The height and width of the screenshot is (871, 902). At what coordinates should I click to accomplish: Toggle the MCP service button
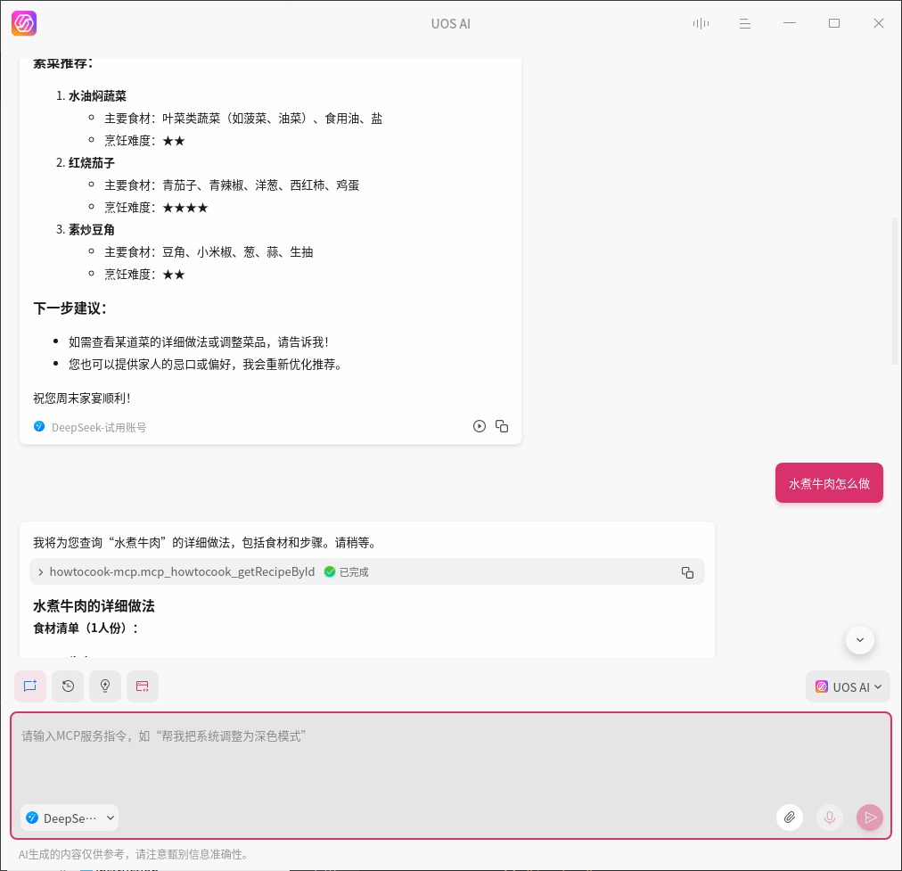point(143,686)
